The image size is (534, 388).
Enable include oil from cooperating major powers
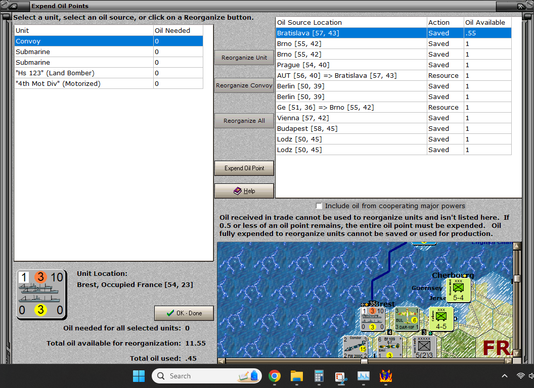(x=319, y=206)
